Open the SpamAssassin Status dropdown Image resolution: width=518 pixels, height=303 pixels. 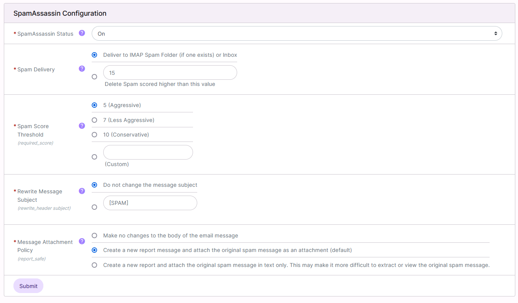[297, 33]
